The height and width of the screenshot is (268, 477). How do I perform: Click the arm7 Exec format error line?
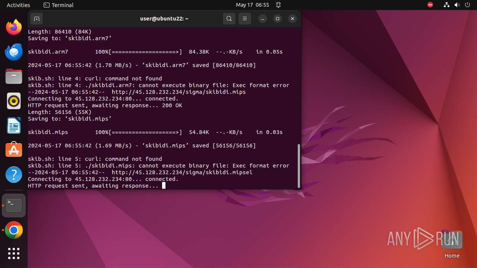[158, 85]
